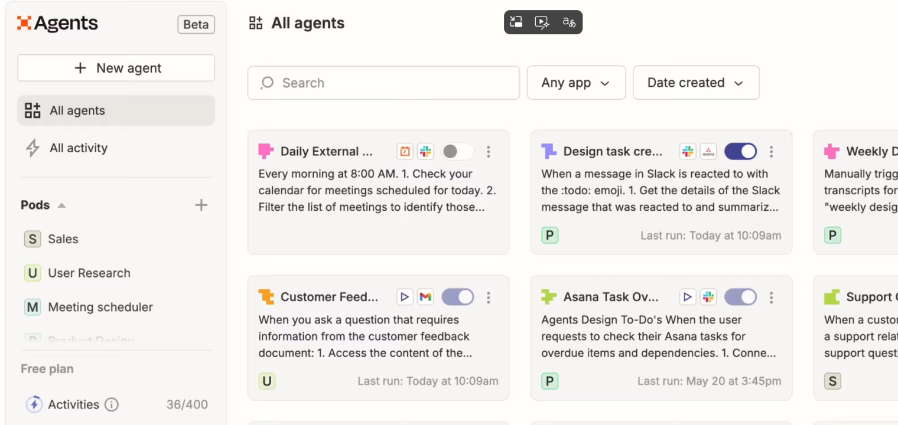Select All agents in the sidebar
The height and width of the screenshot is (425, 898).
coord(77,110)
